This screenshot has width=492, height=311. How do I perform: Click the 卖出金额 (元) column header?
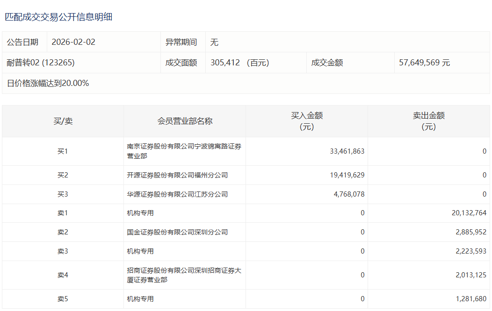pyautogui.click(x=428, y=121)
